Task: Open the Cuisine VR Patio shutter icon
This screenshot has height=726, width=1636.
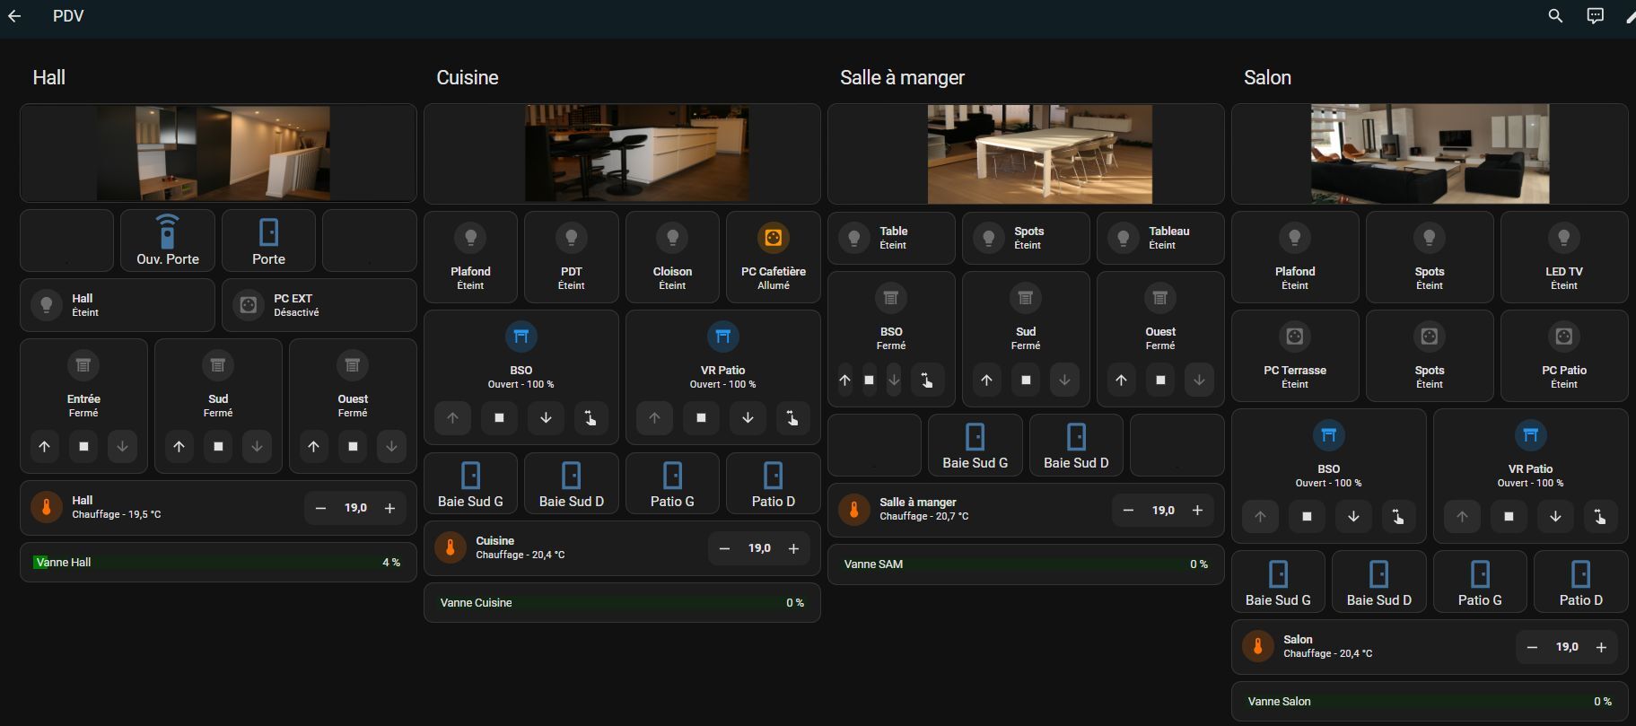Action: pos(723,337)
